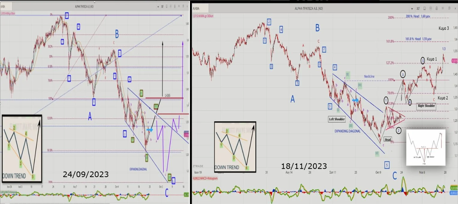Screen dimensions: 458x204
Task: Select the 'Left Shoulder' text box
Action: click(x=337, y=119)
